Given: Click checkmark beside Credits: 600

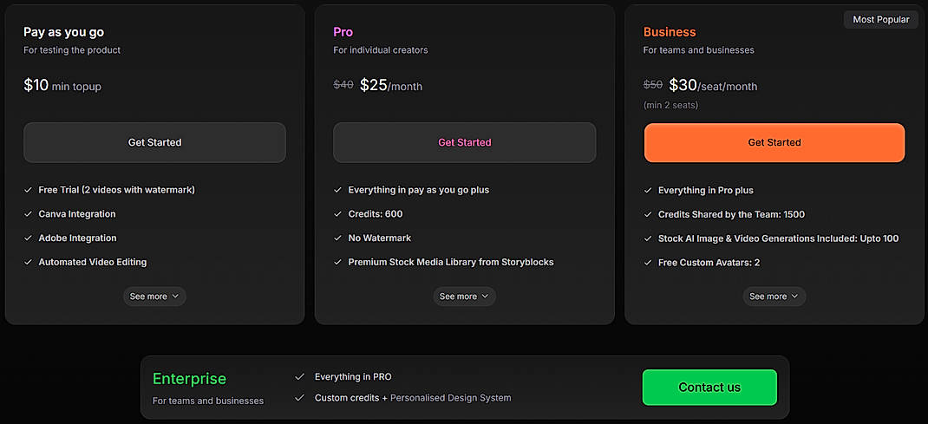Looking at the screenshot, I should (338, 213).
